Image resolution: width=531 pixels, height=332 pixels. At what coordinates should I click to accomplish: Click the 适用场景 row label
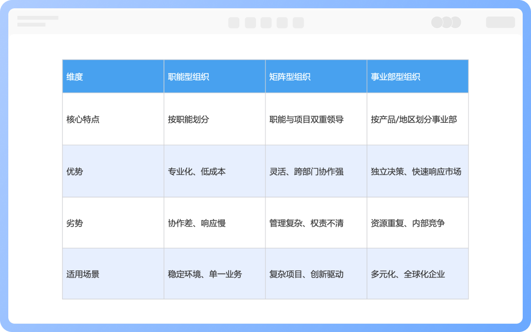(x=113, y=273)
